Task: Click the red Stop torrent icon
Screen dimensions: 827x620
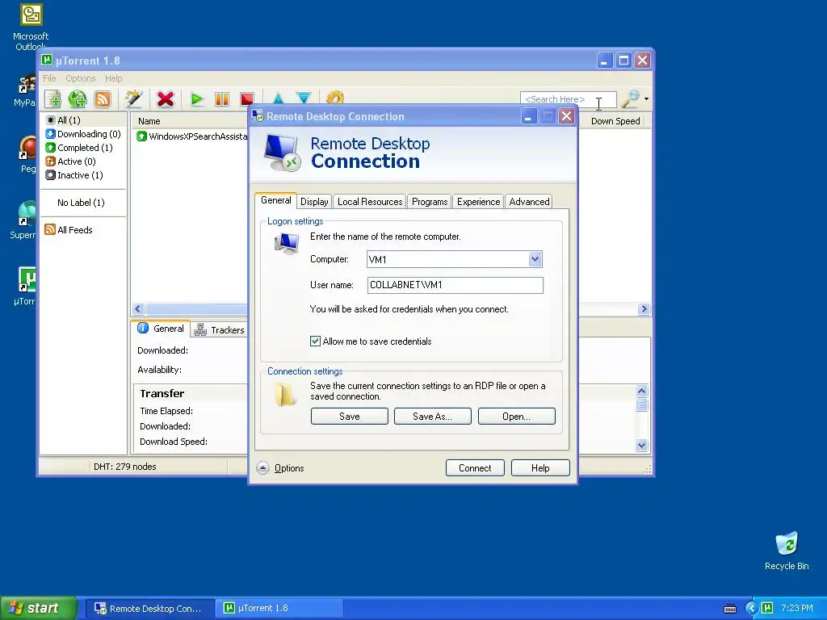Action: [x=247, y=98]
